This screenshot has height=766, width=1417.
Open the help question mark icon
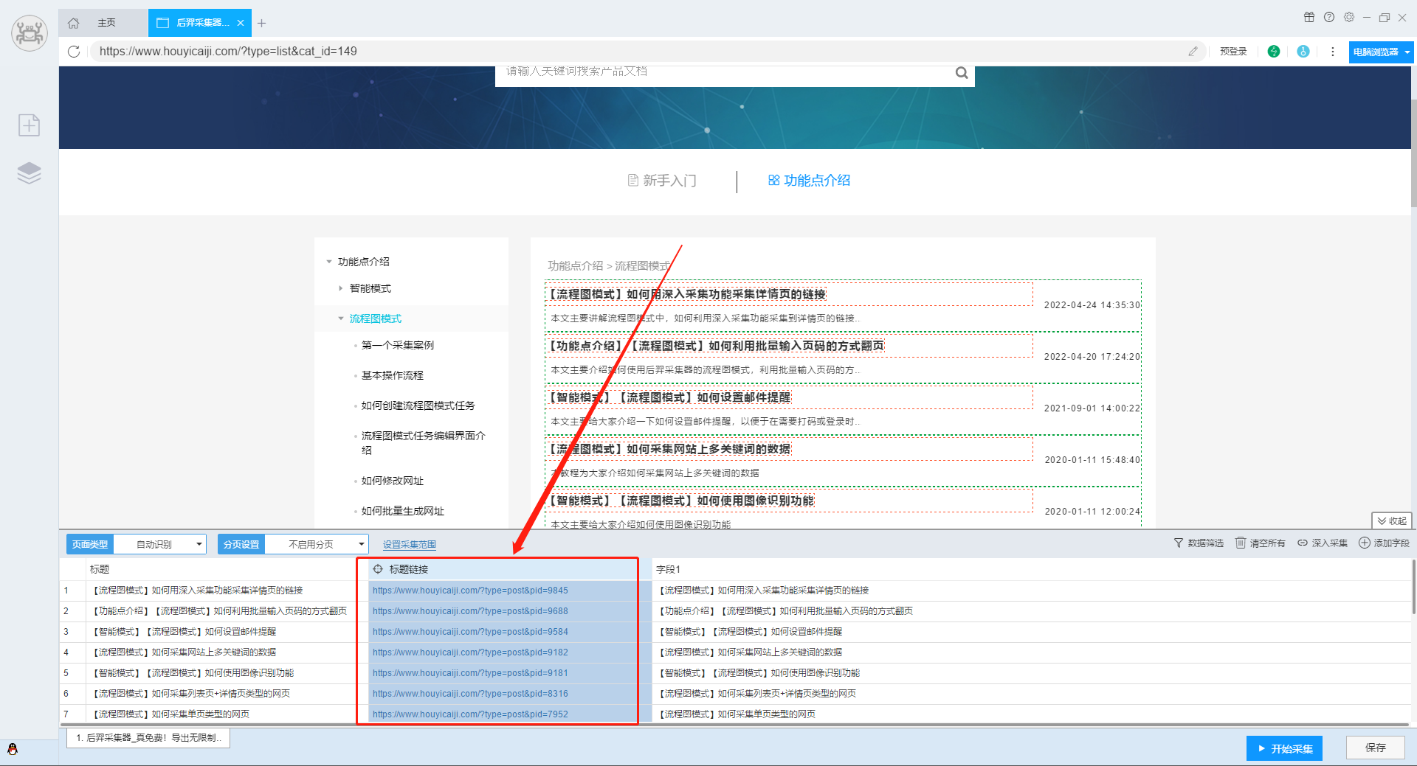coord(1329,17)
